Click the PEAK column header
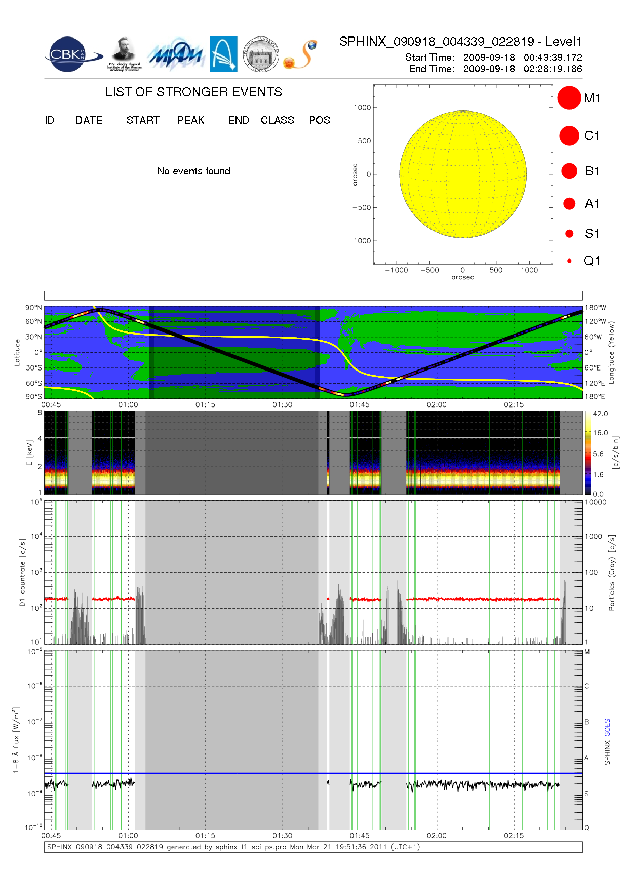Viewport: 628px width, 889px height. (x=191, y=120)
